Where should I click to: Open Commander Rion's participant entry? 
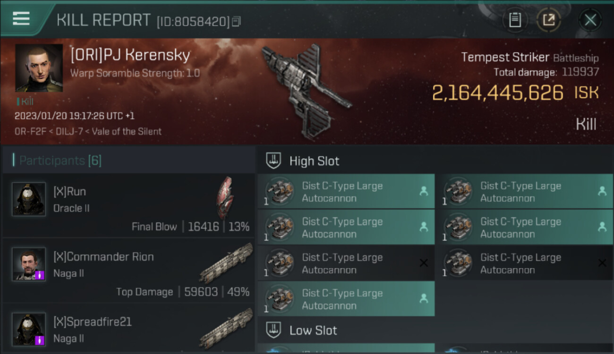tap(128, 272)
